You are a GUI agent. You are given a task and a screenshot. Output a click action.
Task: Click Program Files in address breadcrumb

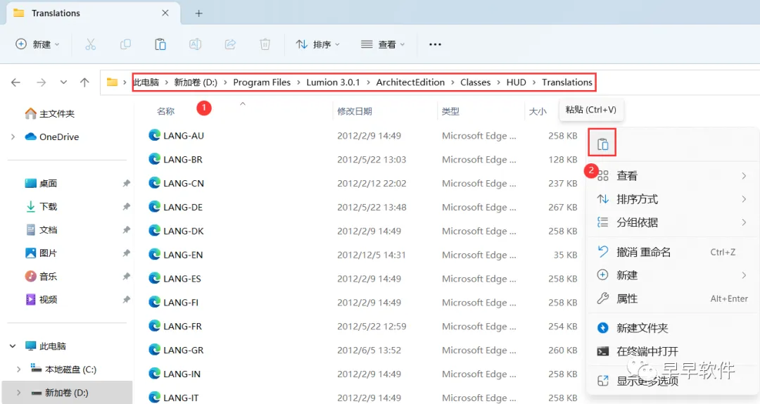(x=262, y=82)
